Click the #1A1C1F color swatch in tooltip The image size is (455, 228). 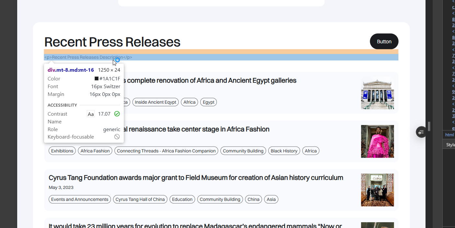(97, 78)
